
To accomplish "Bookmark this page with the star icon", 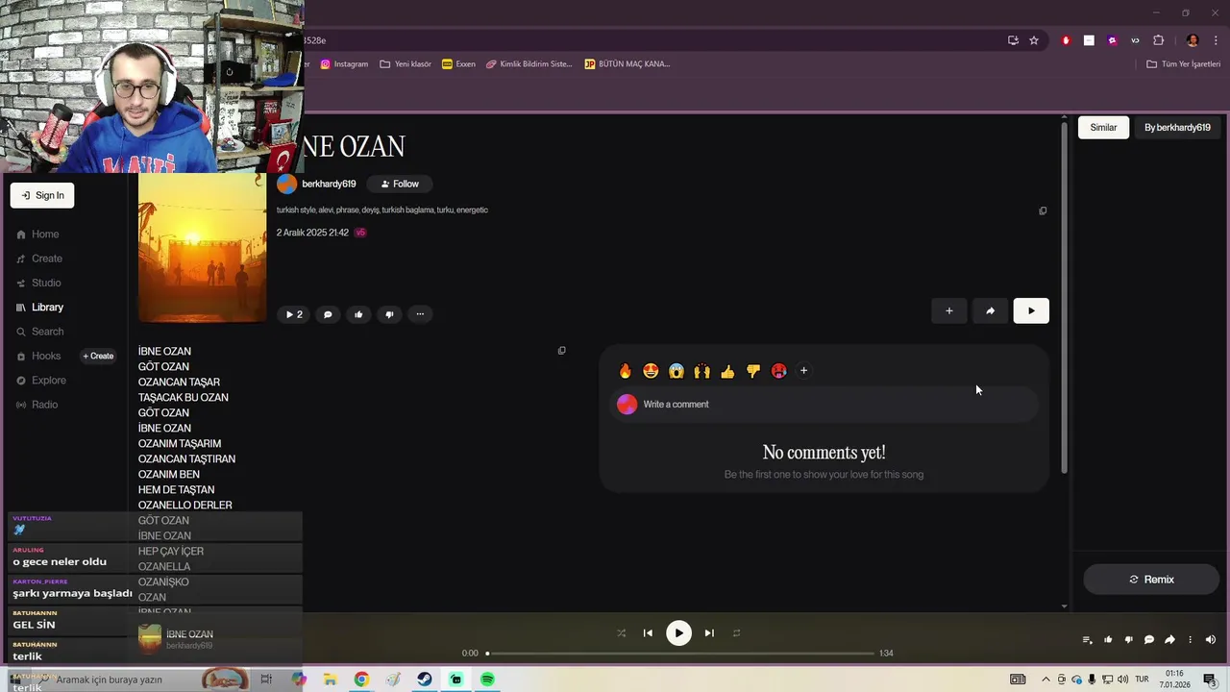I will (x=1034, y=40).
